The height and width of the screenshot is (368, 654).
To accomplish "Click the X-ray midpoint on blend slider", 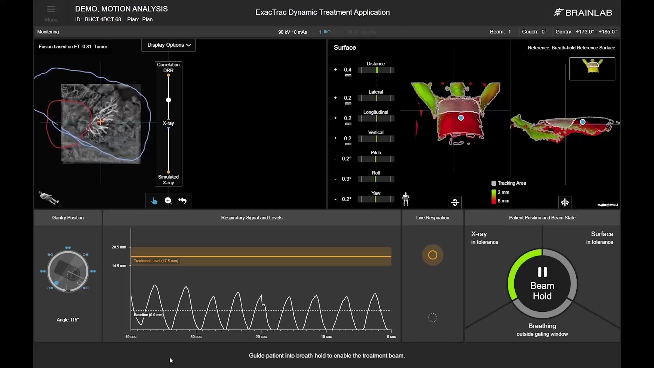I will (168, 123).
